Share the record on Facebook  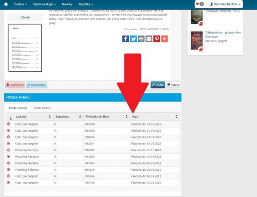coord(125,39)
